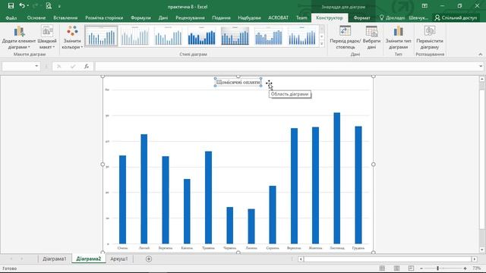
Task: Undo the last action
Action: (22, 6)
